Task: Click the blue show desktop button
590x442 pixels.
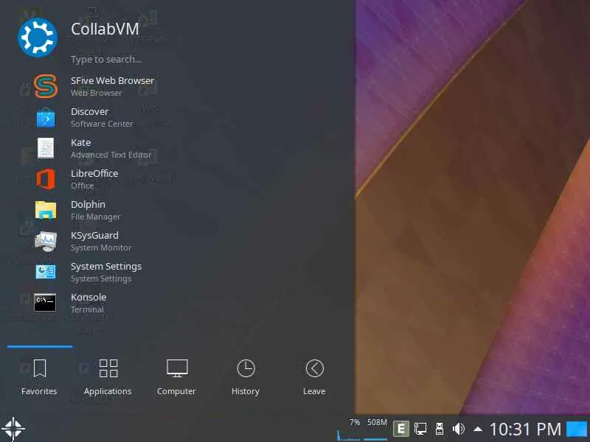Action: point(577,429)
